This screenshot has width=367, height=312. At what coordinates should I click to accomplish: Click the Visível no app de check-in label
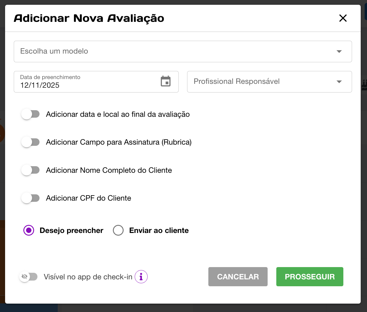88,277
